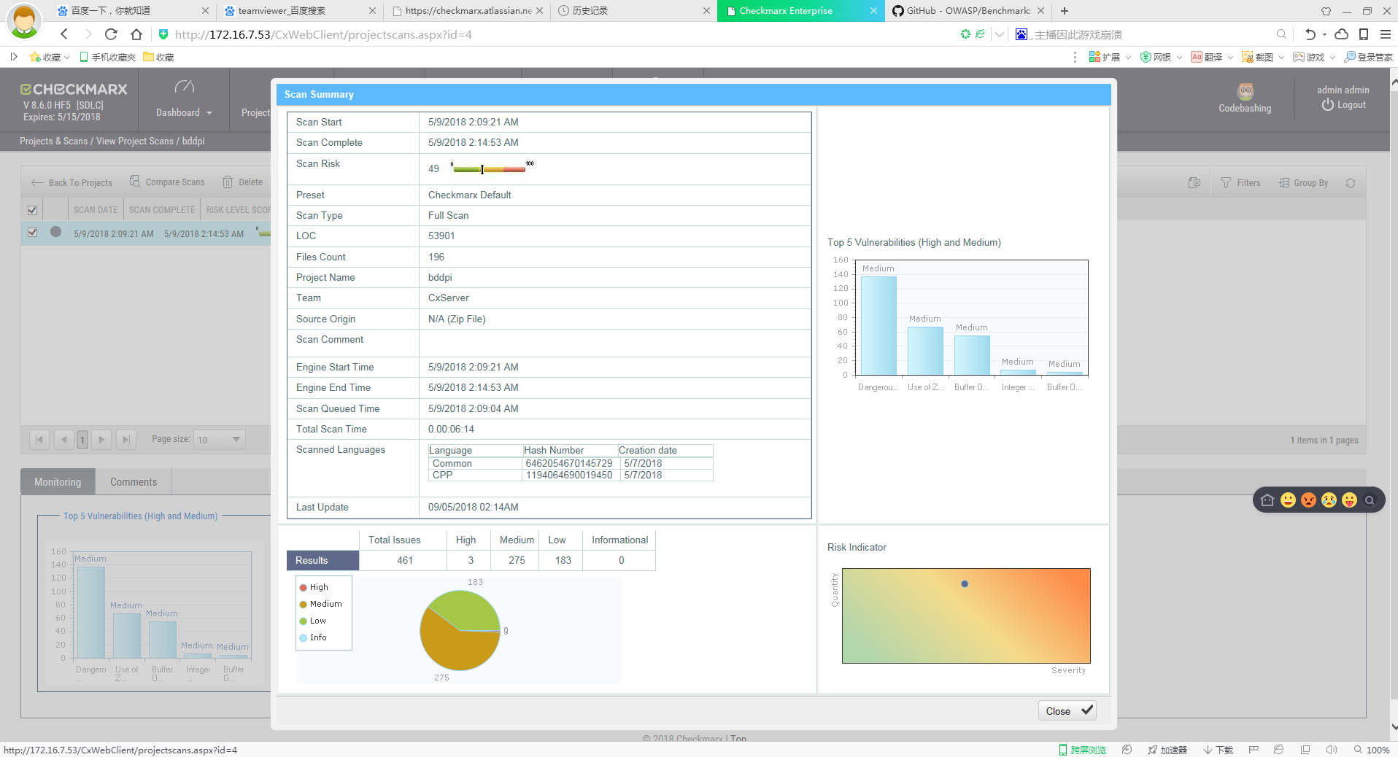Switch to the Monitoring tab
The image size is (1398, 757).
click(x=58, y=482)
